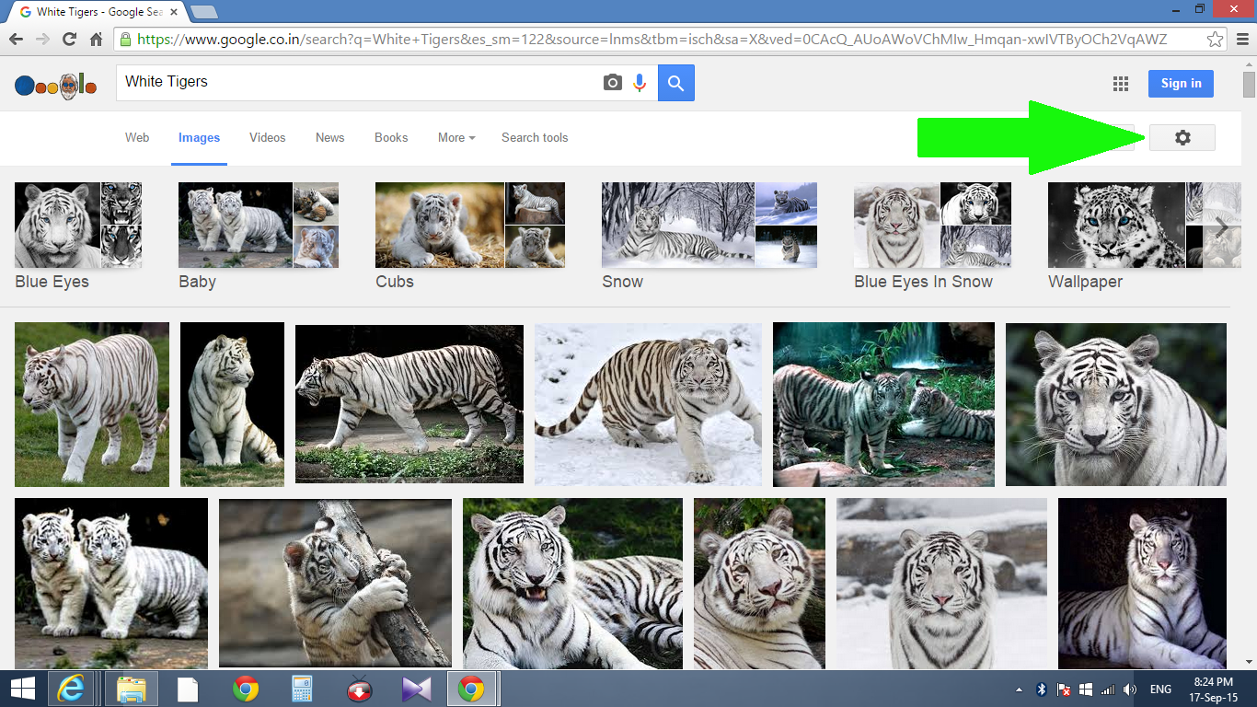Open the Google Apps grid icon

(1121, 83)
